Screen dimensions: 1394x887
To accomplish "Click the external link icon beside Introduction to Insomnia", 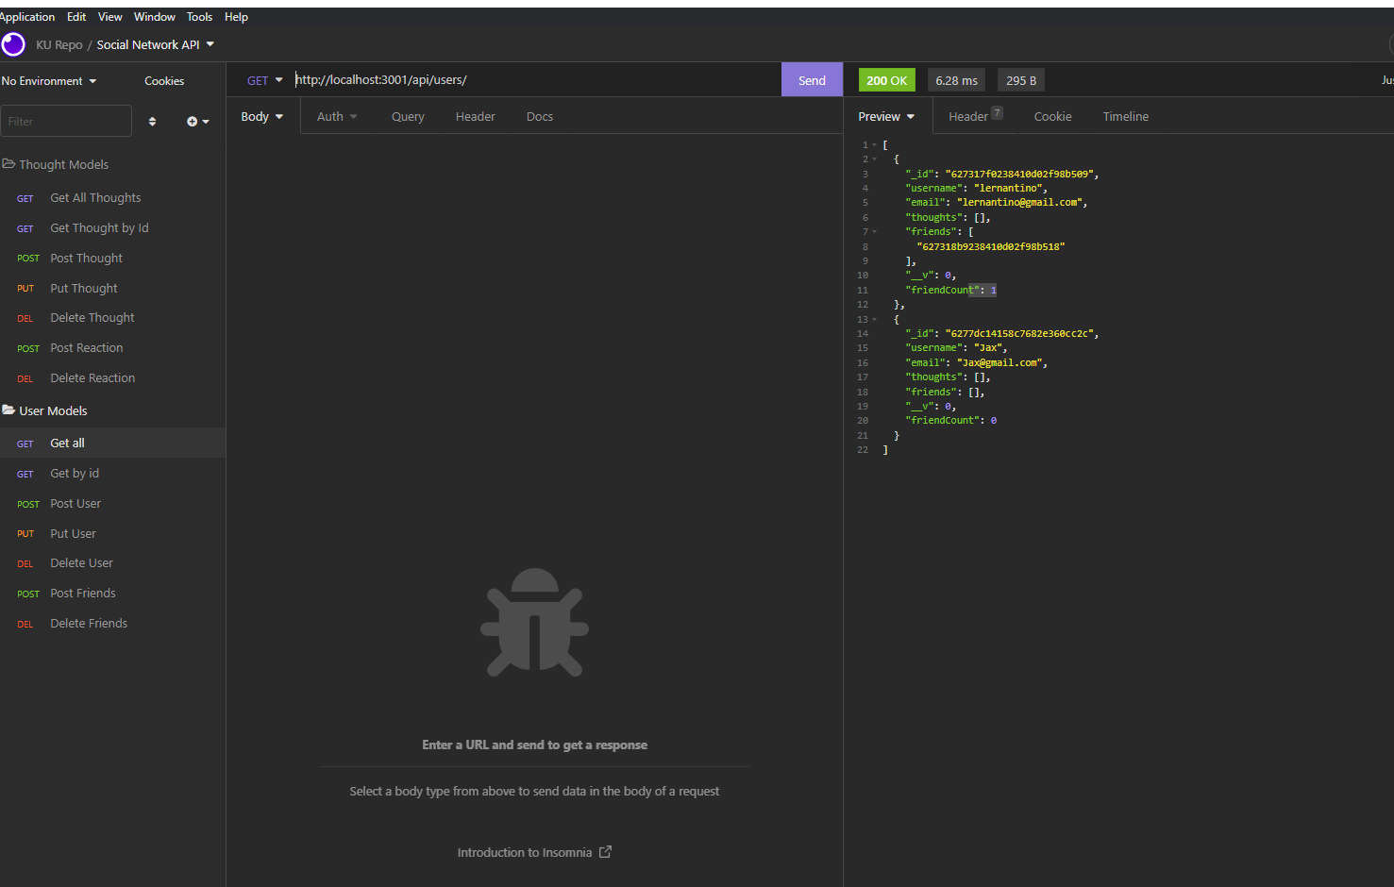I will 606,851.
